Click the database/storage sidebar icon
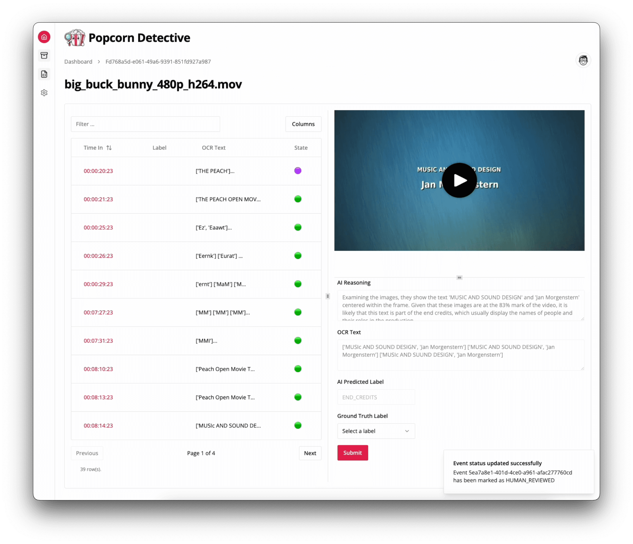This screenshot has height=544, width=633. (44, 55)
